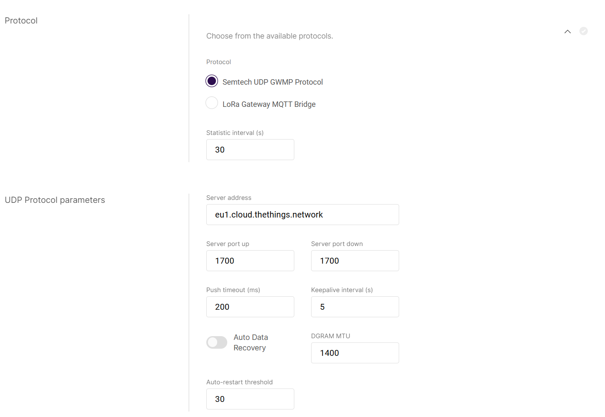This screenshot has width=605, height=417.
Task: Focus the Server port up field
Action: tap(250, 261)
